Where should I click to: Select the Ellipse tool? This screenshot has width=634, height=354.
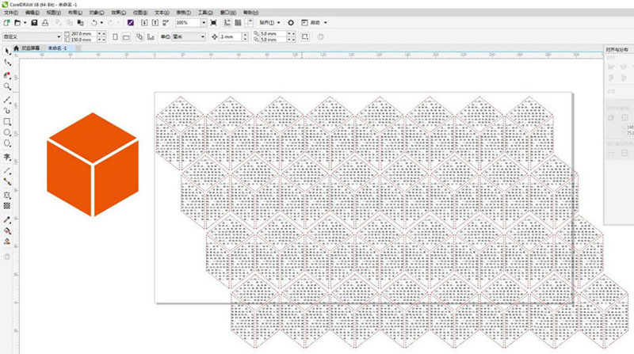7,133
